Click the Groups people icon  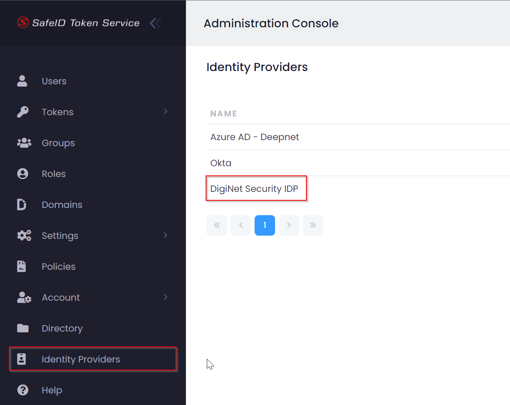tap(24, 143)
